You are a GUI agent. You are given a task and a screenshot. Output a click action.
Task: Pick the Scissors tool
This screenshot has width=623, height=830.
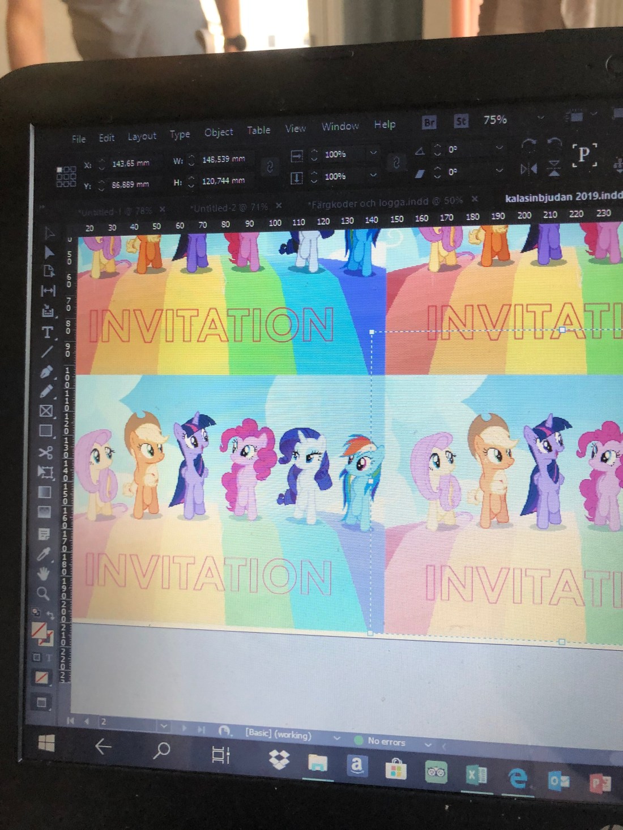pyautogui.click(x=45, y=452)
